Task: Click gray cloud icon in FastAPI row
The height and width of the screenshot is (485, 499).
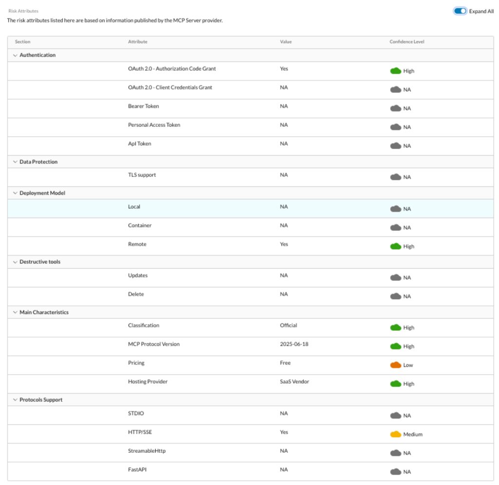Action: point(396,472)
